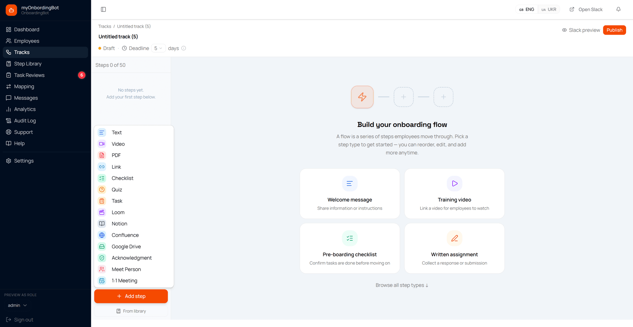
Task: Switch language to ENG
Action: pyautogui.click(x=527, y=10)
